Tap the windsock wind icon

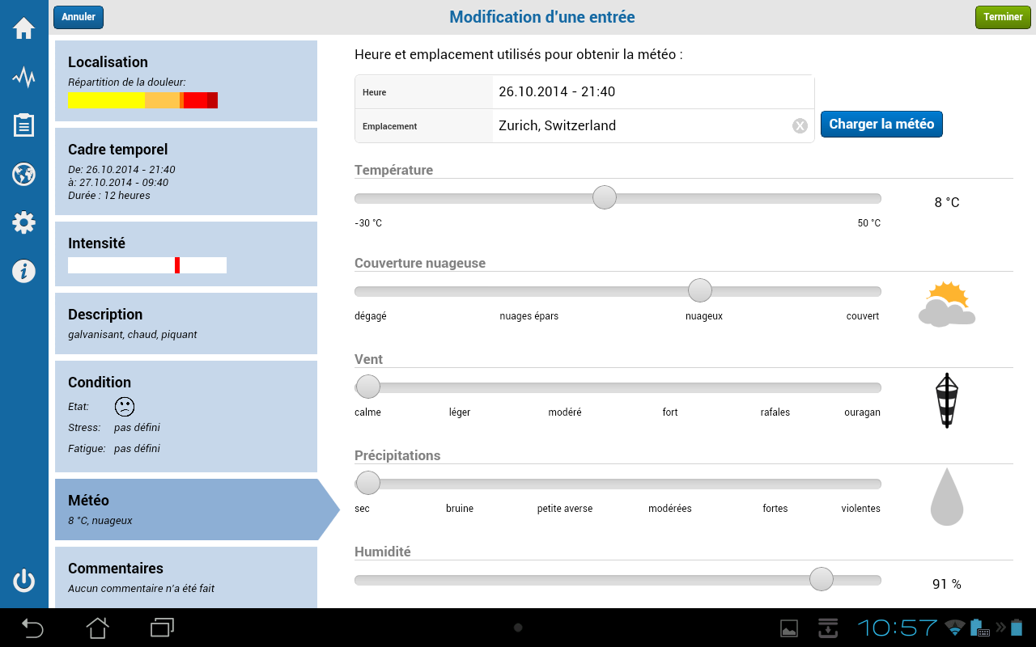pyautogui.click(x=947, y=400)
